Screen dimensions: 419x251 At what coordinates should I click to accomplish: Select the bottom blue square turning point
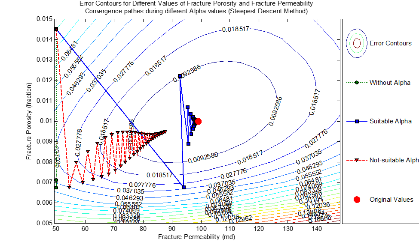183,187
